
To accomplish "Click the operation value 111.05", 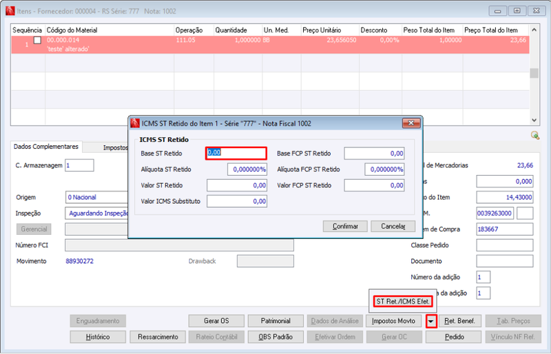I will (x=185, y=40).
